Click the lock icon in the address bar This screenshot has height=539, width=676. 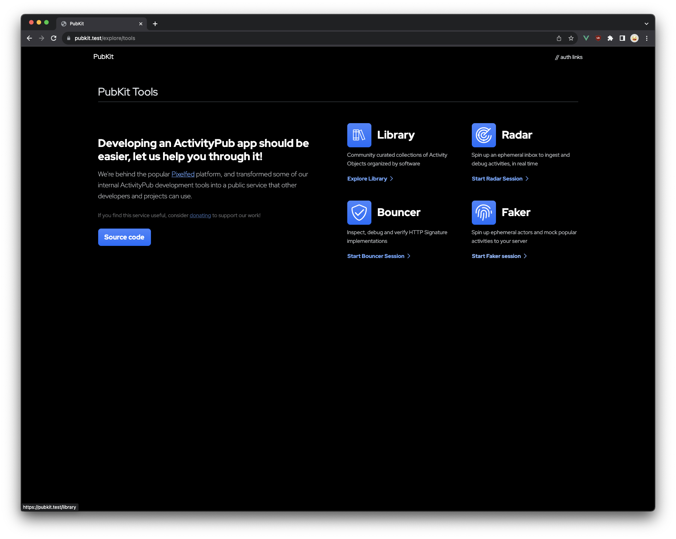[69, 38]
